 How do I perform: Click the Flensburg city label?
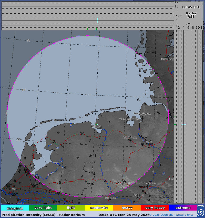(168, 59)
